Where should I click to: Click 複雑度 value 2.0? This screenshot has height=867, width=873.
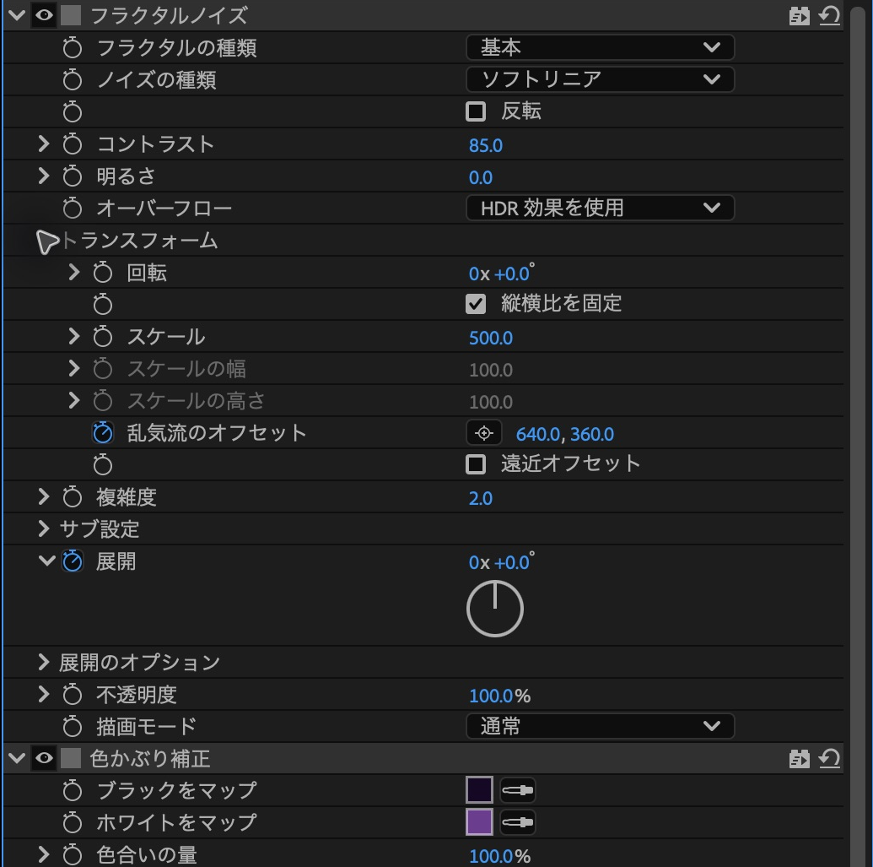coord(481,498)
